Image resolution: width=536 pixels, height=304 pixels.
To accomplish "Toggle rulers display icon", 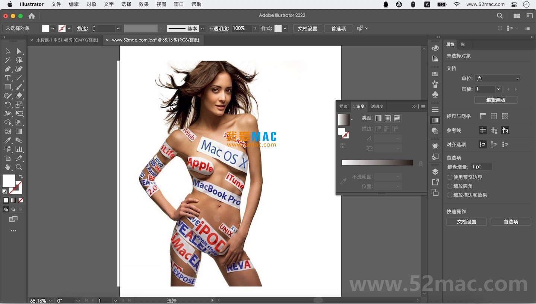I will click(483, 116).
